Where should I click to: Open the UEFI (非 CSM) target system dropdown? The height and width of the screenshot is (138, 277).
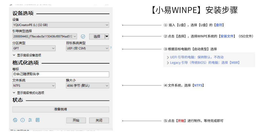[x=88, y=48]
